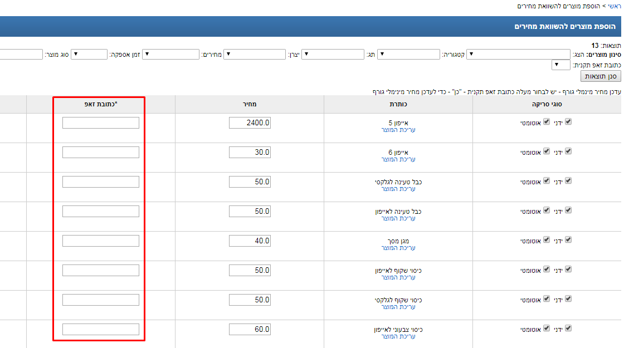Focus the 30.0 price field for אייפון 6
The height and width of the screenshot is (348, 624).
(x=250, y=153)
